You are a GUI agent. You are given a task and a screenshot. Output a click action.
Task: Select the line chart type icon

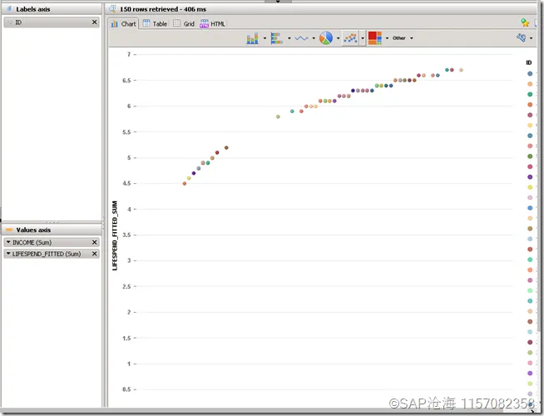point(301,38)
